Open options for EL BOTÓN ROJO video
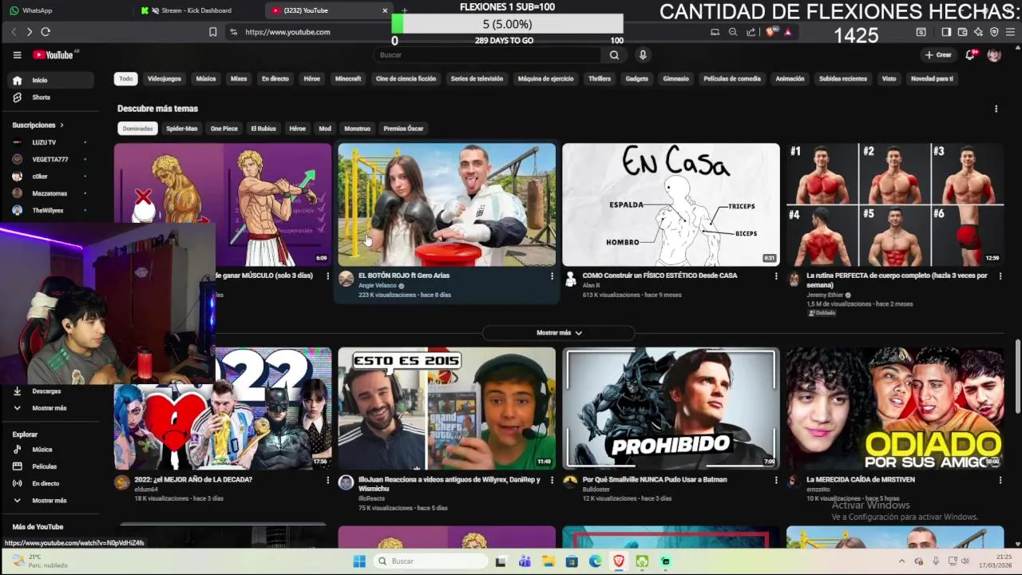 click(x=552, y=276)
